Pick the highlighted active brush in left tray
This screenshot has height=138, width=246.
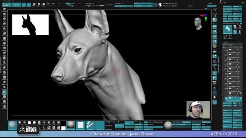pyautogui.click(x=4, y=92)
